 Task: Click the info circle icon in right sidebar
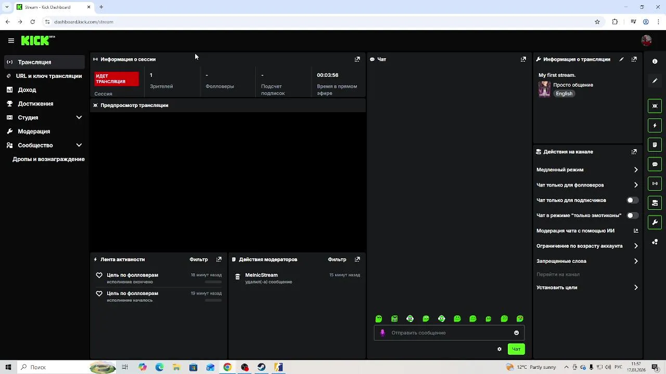655,61
